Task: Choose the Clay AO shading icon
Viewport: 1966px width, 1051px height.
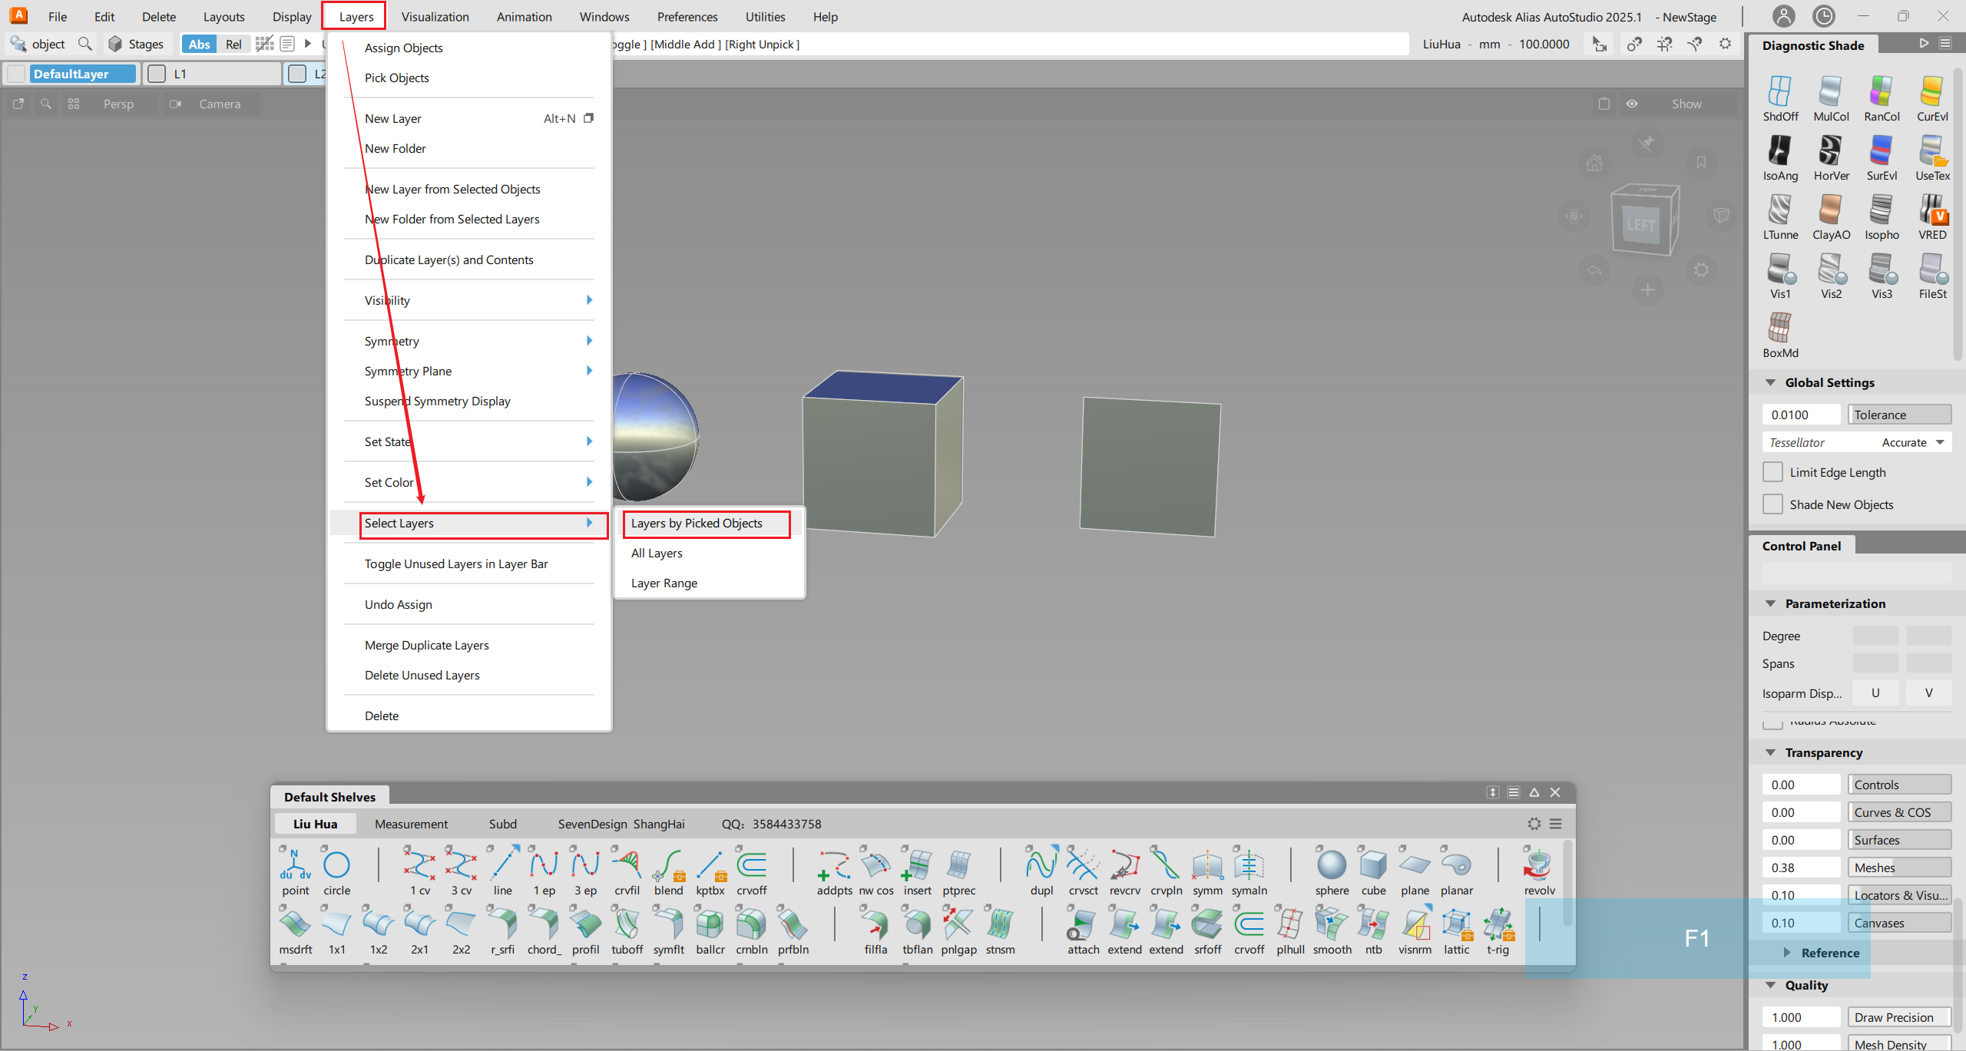Action: pos(1830,210)
